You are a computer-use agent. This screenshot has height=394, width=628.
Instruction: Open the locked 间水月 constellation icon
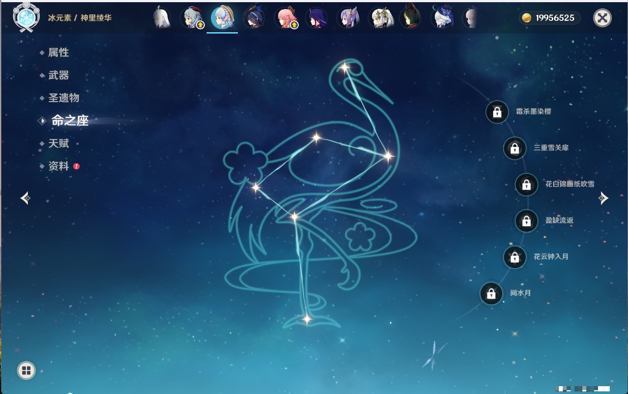pyautogui.click(x=491, y=293)
